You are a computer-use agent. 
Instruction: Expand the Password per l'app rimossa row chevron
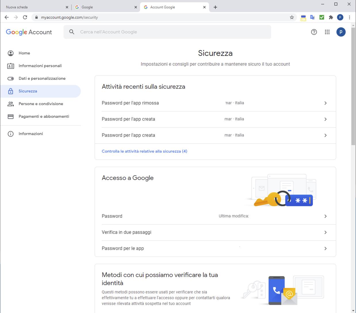click(326, 103)
